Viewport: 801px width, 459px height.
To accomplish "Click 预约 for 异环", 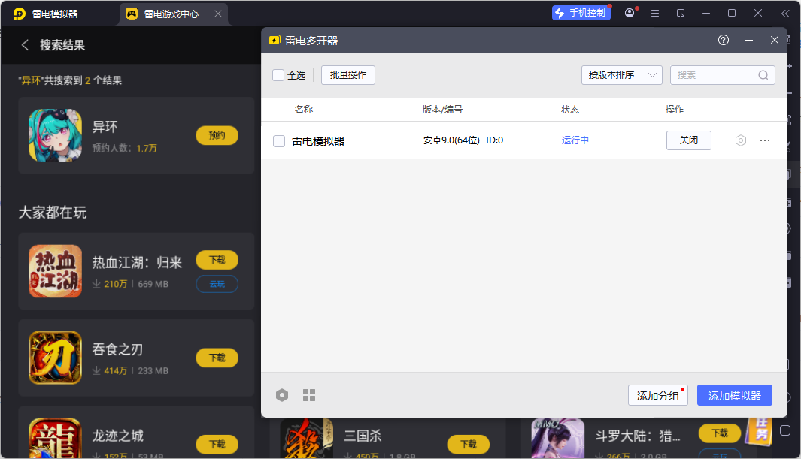I will [x=217, y=135].
